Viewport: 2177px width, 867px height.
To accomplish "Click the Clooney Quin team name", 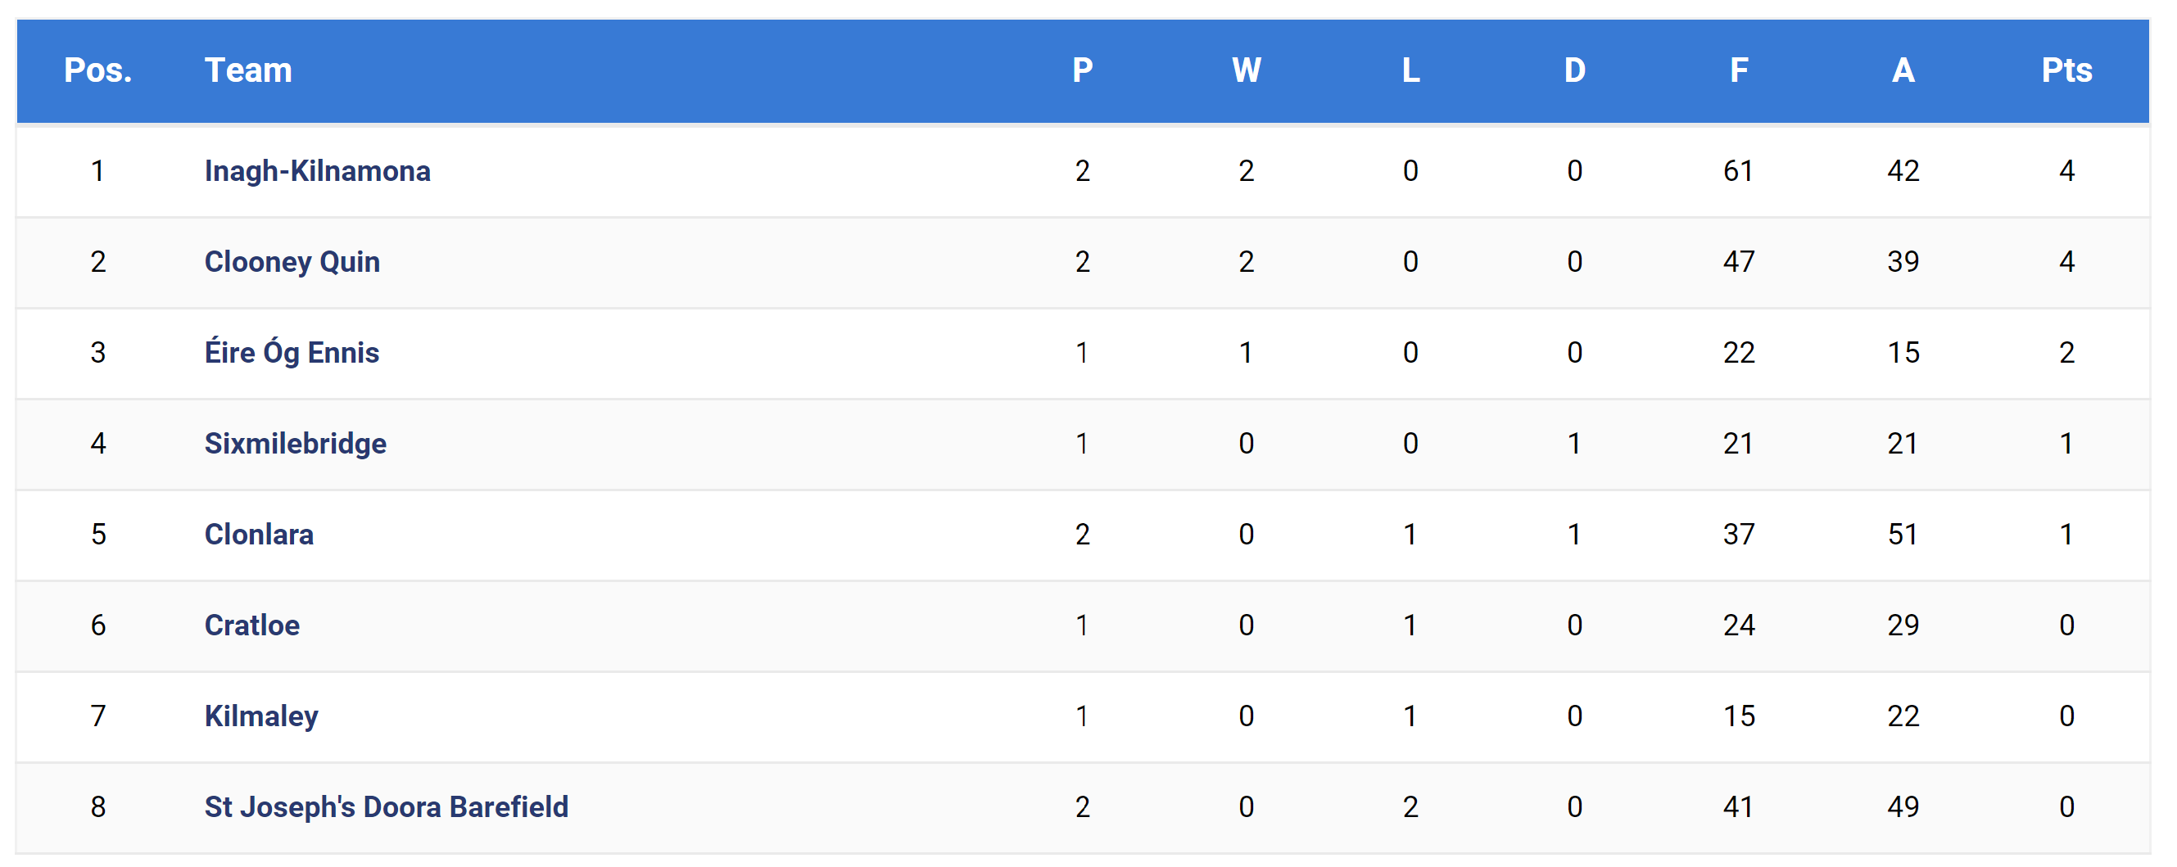I will click(292, 262).
